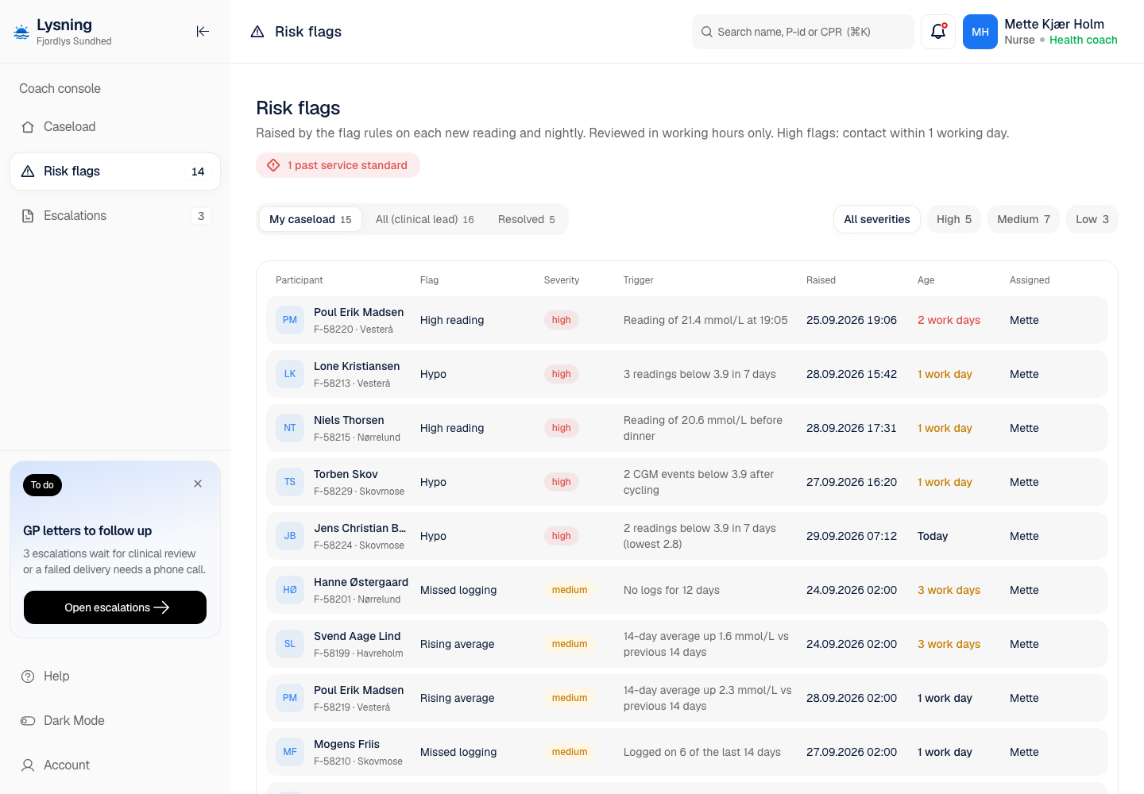The image size is (1144, 794).
Task: Collapse the sidebar with the arrow icon
Action: point(203,31)
